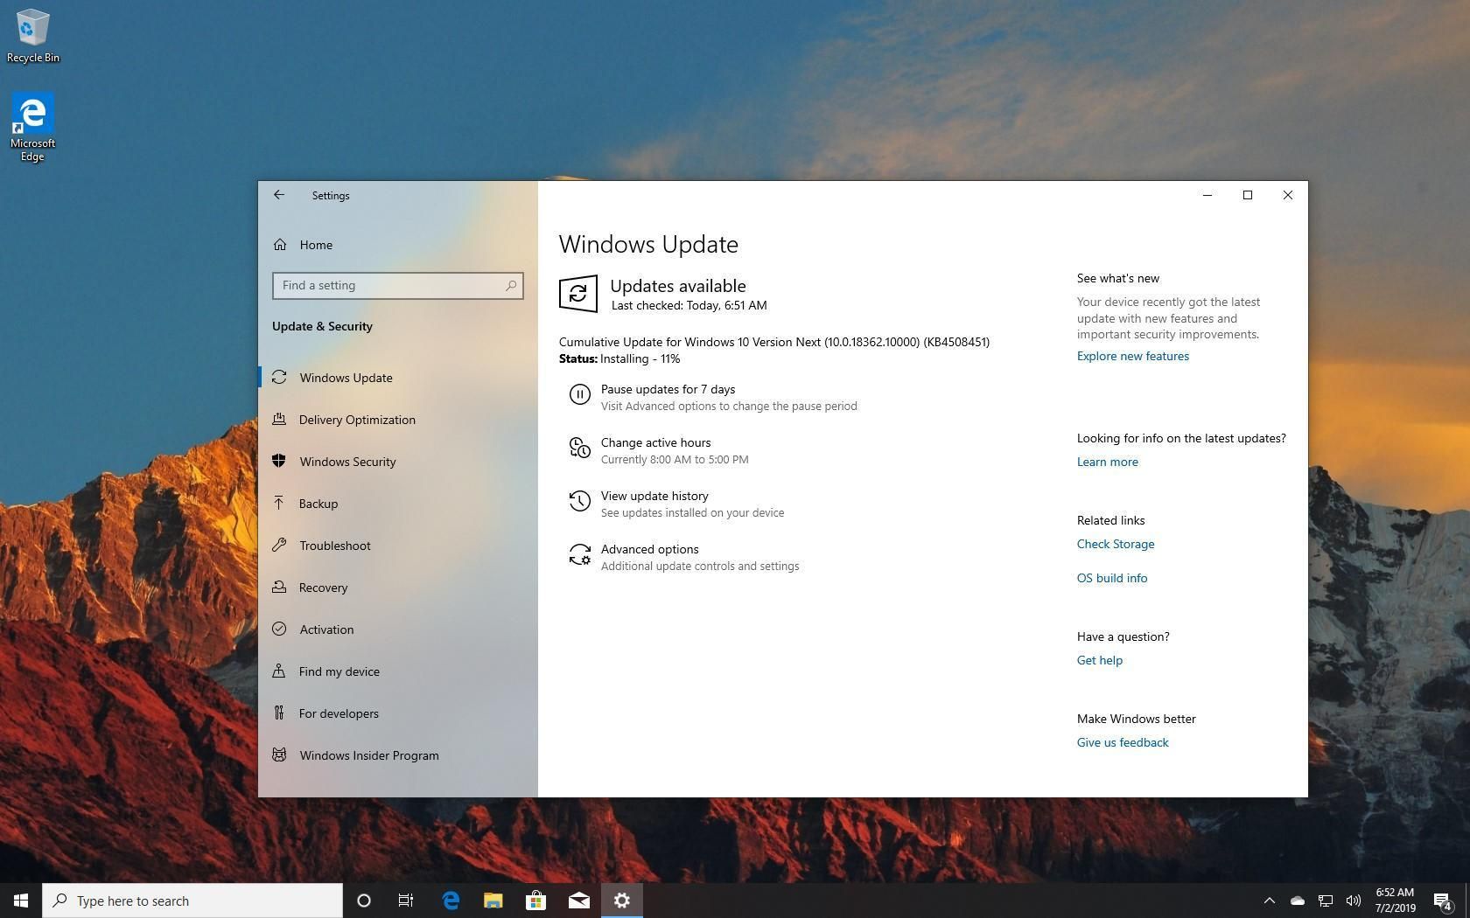Image resolution: width=1470 pixels, height=918 pixels.
Task: Click Explore new features link
Action: [x=1132, y=356]
